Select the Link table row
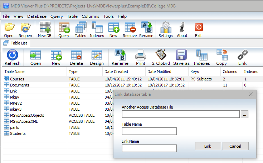This screenshot has width=263, height=163. coord(58,91)
